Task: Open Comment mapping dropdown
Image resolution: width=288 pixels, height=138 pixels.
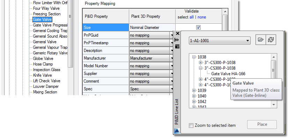Action: pyautogui.click(x=172, y=81)
